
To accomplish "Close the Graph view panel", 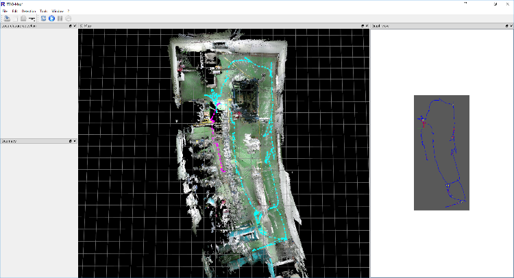I will [511, 26].
